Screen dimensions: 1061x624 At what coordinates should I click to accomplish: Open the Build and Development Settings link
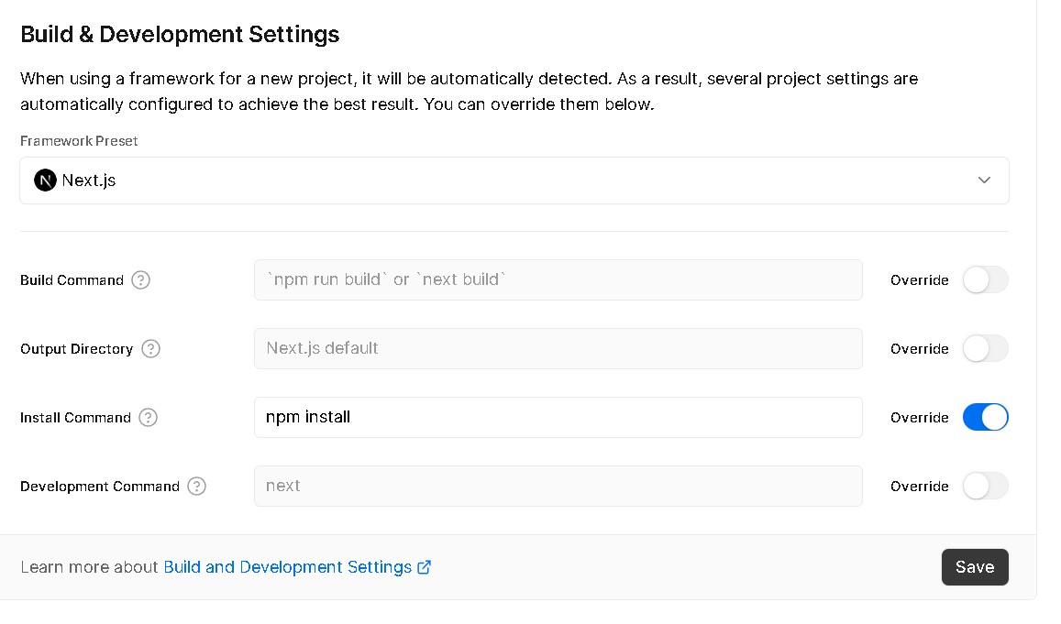pos(287,567)
